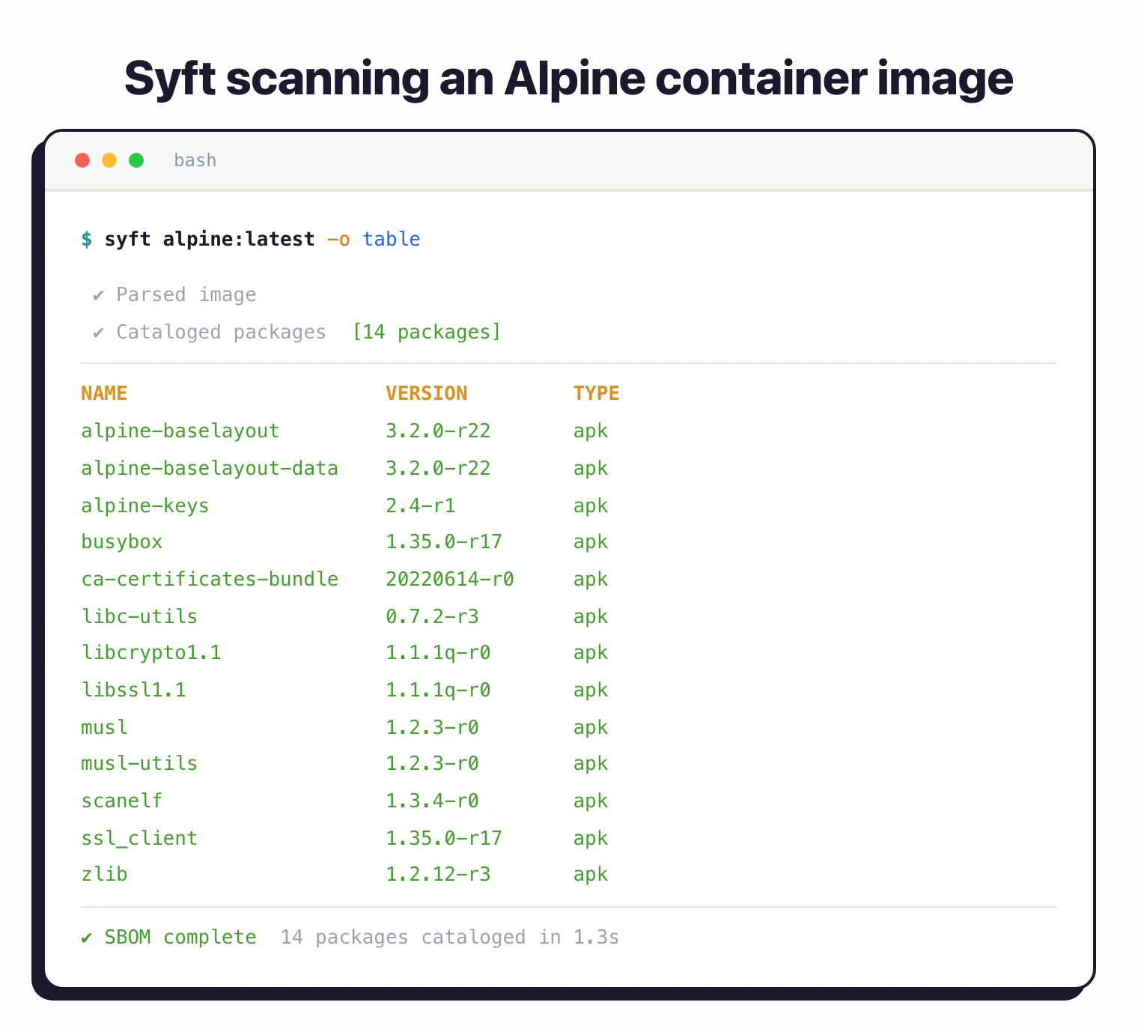
Task: Expand the musl package entry
Action: (x=103, y=727)
